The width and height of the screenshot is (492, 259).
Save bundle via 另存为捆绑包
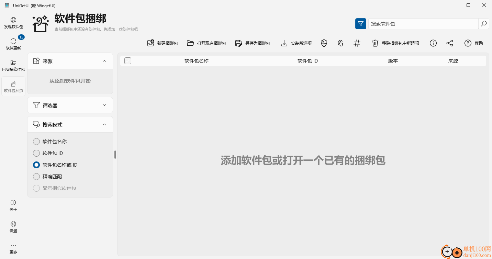tap(253, 43)
